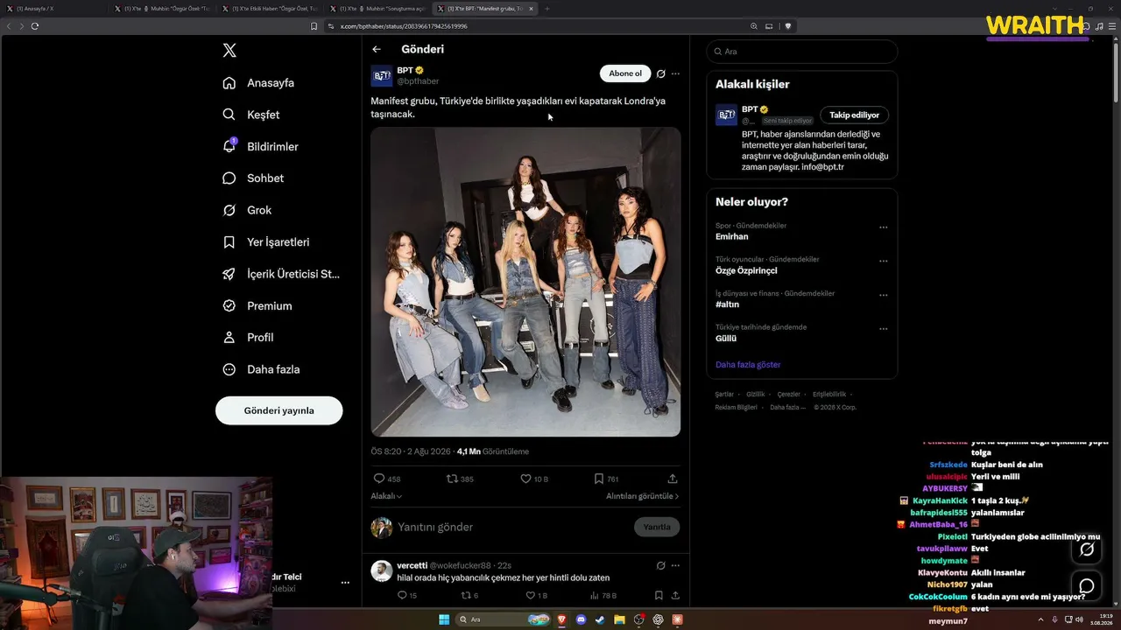Viewport: 1121px width, 630px height.
Task: Open the Grok floating button at bottom right
Action: [x=1087, y=549]
